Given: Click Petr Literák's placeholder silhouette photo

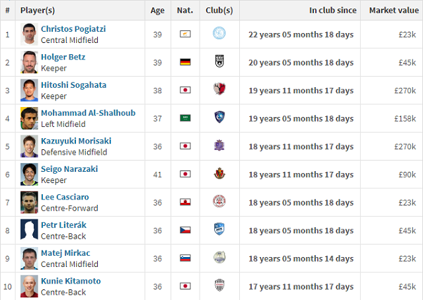Looking at the screenshot, I should pos(29,230).
